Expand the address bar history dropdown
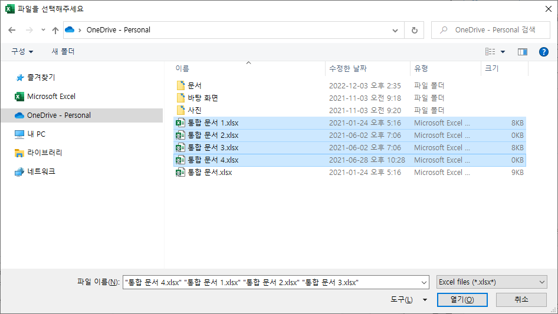 click(x=395, y=30)
